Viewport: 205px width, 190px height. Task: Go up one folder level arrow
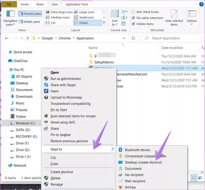pos(28,39)
